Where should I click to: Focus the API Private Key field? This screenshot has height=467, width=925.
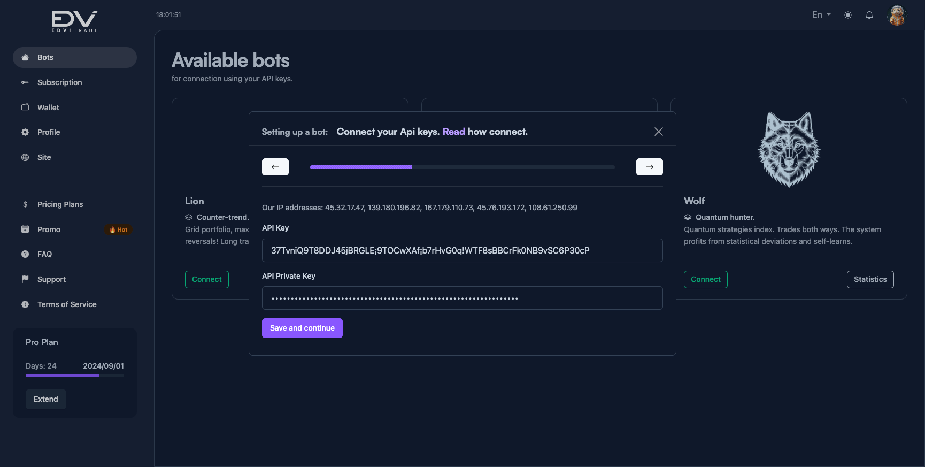(x=462, y=298)
